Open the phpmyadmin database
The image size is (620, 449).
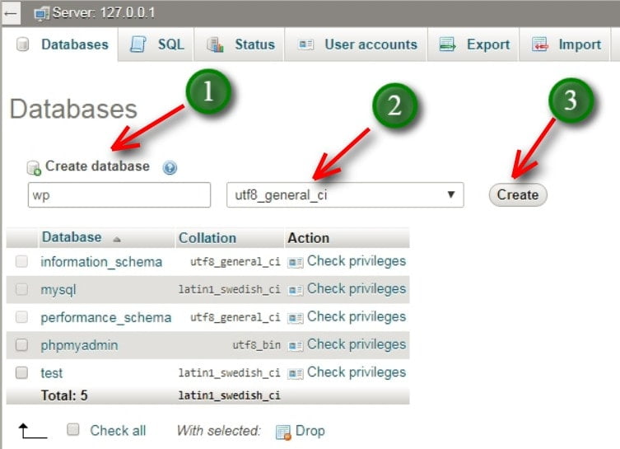(79, 346)
